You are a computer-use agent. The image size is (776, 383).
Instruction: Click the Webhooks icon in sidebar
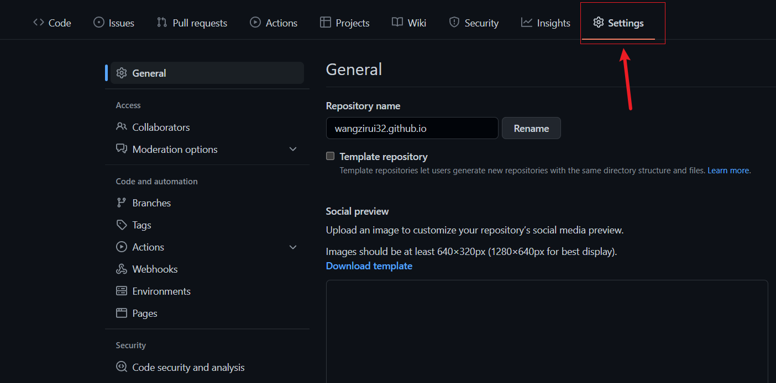tap(122, 269)
